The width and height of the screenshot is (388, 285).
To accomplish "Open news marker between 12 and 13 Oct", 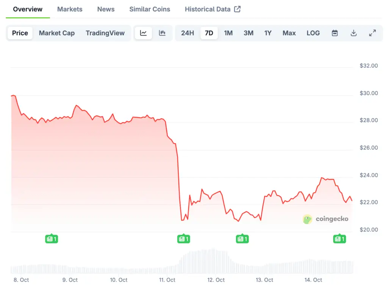I will coord(242,239).
